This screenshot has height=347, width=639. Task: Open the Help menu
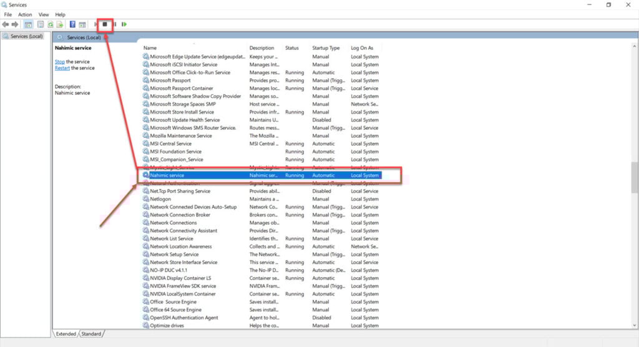pyautogui.click(x=61, y=15)
